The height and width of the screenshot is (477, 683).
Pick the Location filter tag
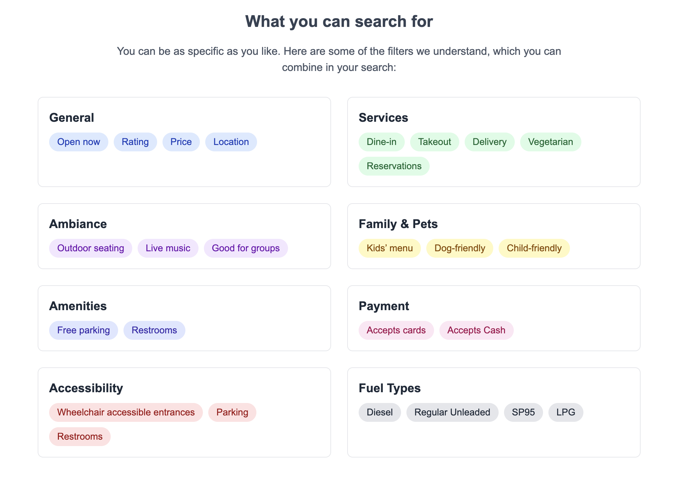[231, 142]
